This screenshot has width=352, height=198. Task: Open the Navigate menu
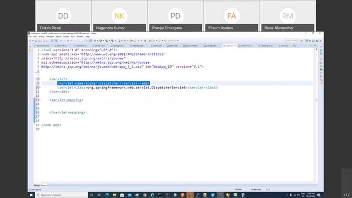(x=50, y=37)
